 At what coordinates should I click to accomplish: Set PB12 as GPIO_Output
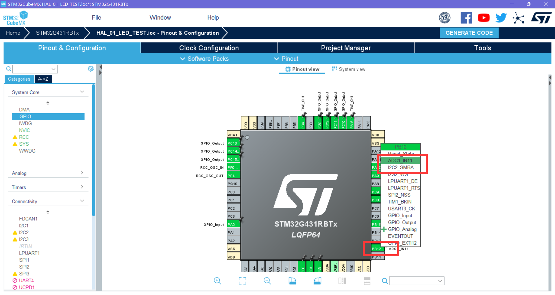(401, 222)
